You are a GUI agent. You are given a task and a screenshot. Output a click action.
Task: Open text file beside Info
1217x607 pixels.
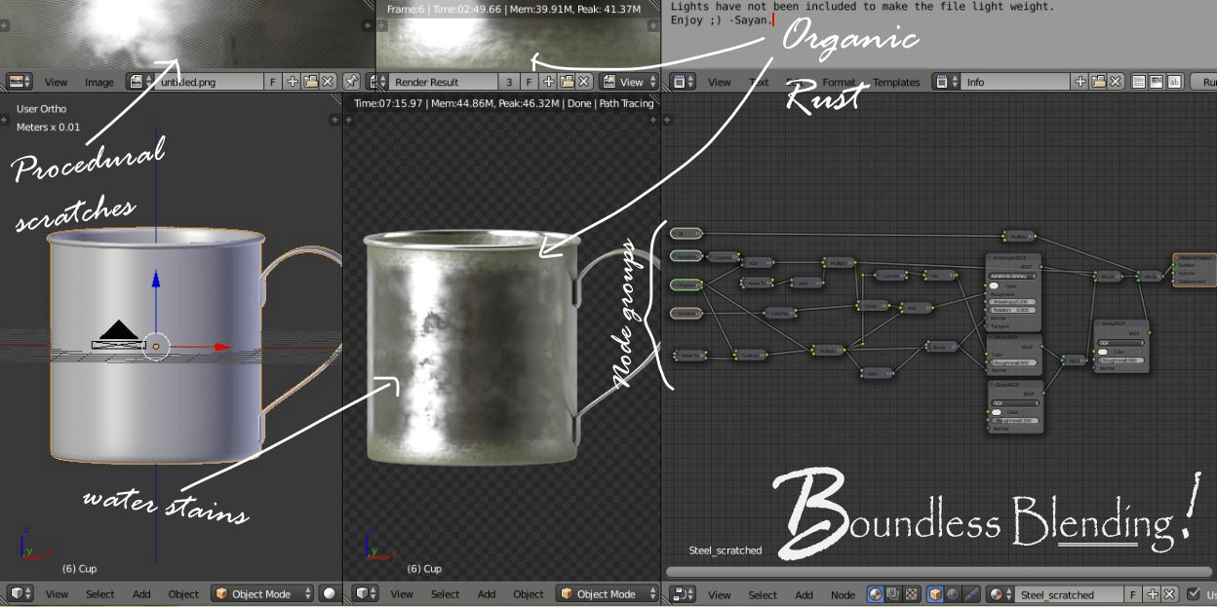coord(1099,82)
